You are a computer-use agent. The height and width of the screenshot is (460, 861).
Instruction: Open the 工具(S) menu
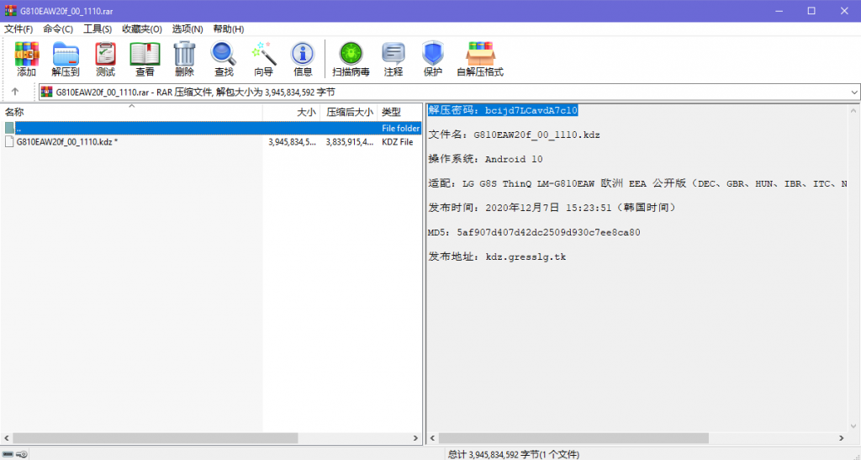click(98, 29)
